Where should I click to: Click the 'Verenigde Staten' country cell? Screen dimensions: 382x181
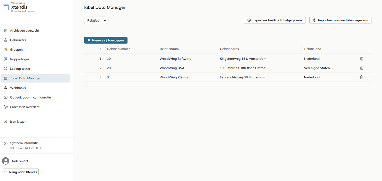click(317, 68)
